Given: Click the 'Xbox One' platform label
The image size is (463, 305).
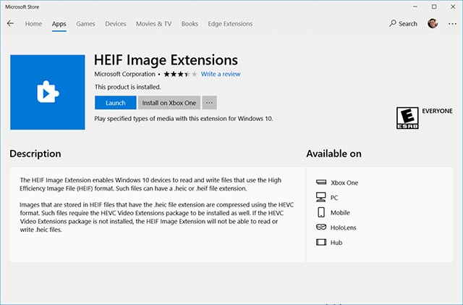Looking at the screenshot, I should click(344, 183).
